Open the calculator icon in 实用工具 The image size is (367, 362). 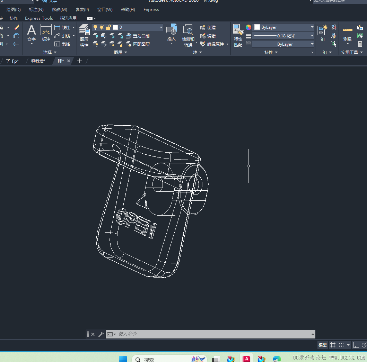pos(360,44)
